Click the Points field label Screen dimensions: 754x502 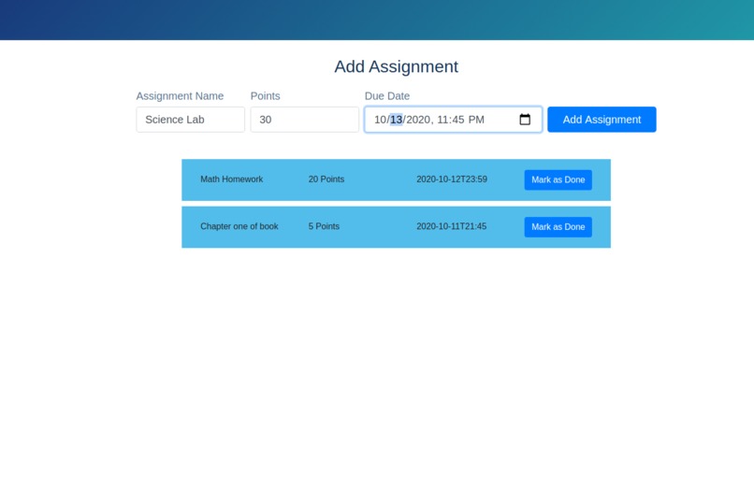(265, 96)
